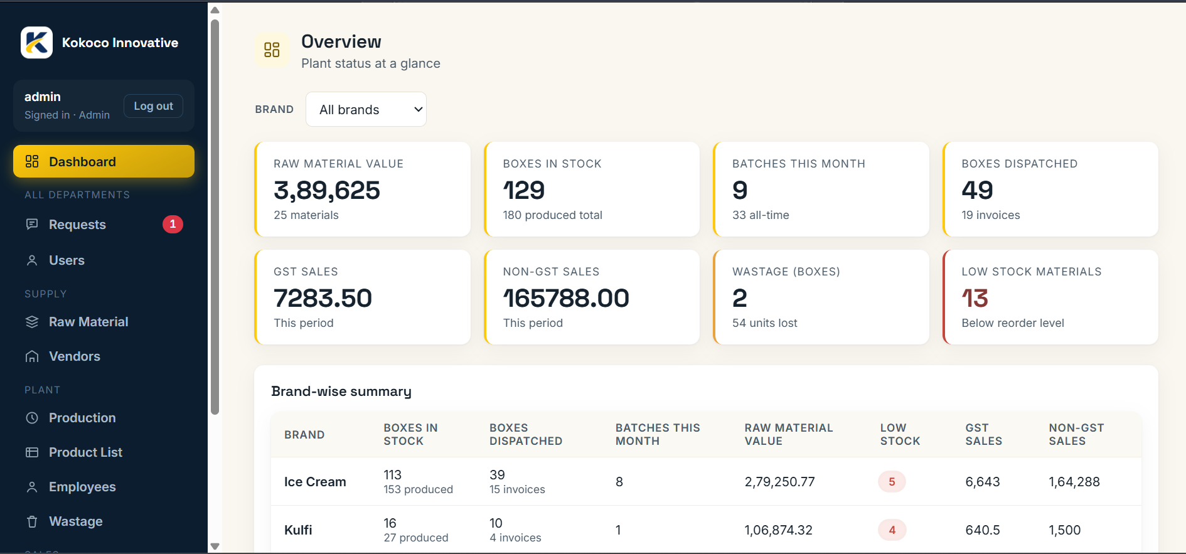This screenshot has height=554, width=1186.
Task: Click the Kokoco Innovative logo icon
Action: [x=36, y=43]
